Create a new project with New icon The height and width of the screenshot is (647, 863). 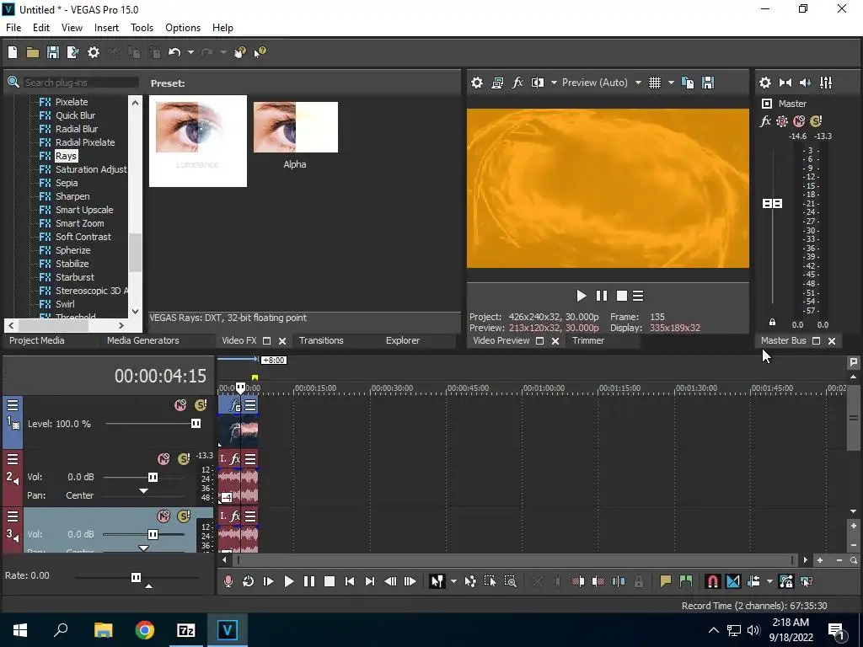(x=13, y=52)
